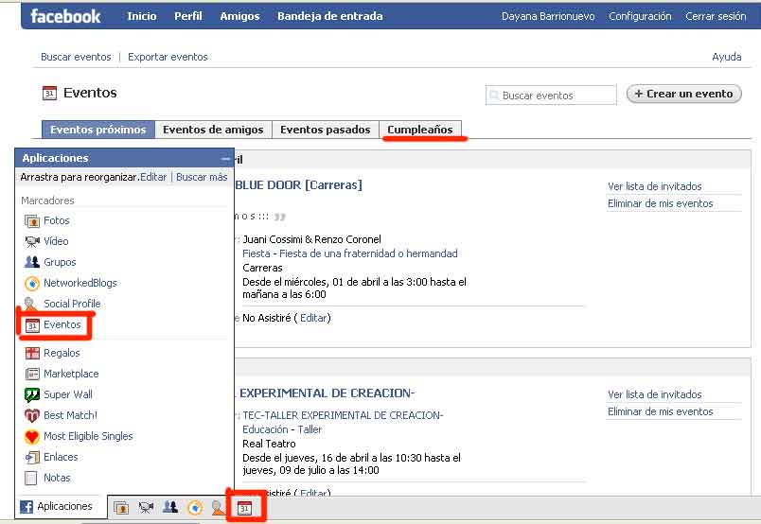Click the Notas notepad icon

30,479
